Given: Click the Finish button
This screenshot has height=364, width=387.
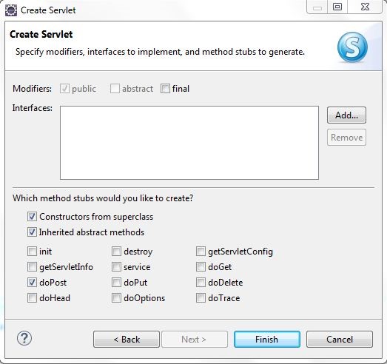Looking at the screenshot, I should click(267, 340).
